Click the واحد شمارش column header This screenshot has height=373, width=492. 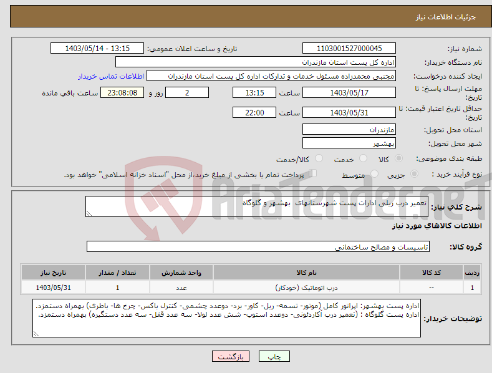[181, 273]
